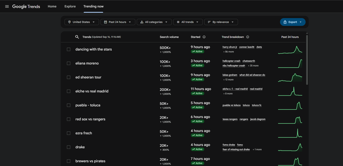
Task: Open the 'helicopter crash' breakdown link
Action: point(231,61)
